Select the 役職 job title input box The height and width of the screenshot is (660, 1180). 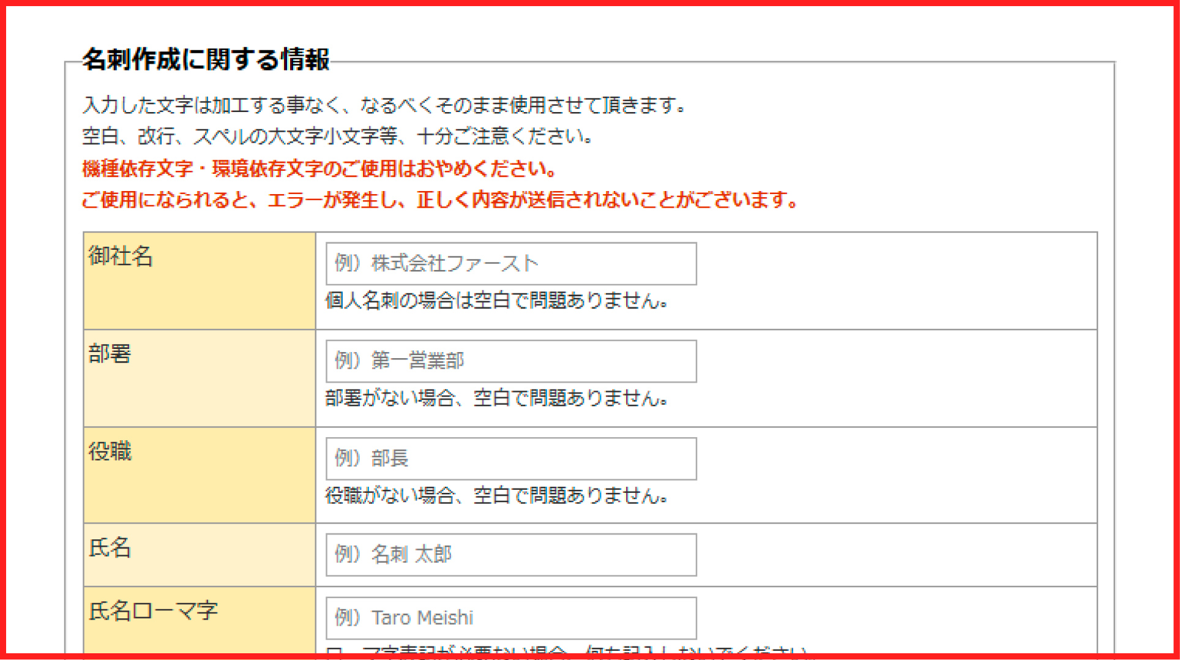[510, 459]
